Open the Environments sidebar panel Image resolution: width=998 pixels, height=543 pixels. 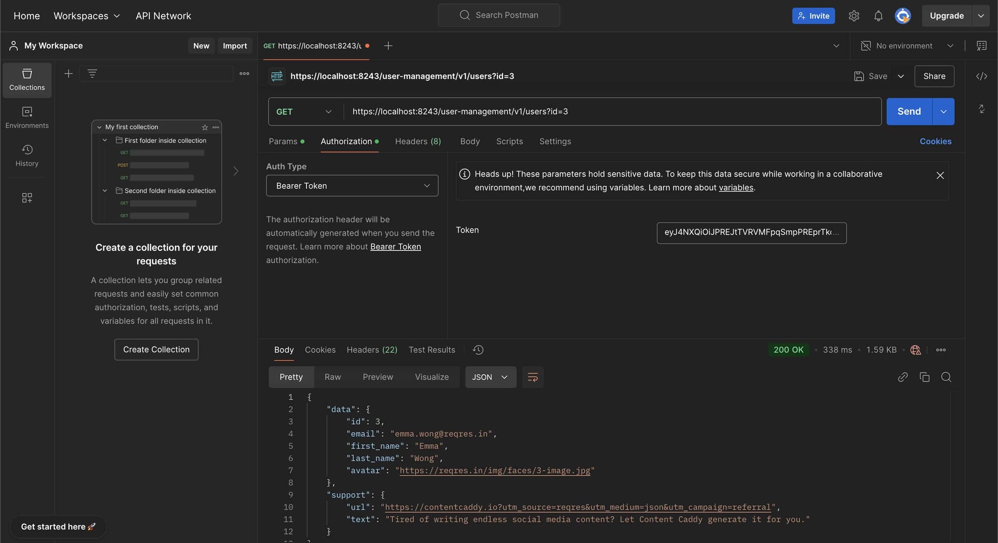(27, 118)
